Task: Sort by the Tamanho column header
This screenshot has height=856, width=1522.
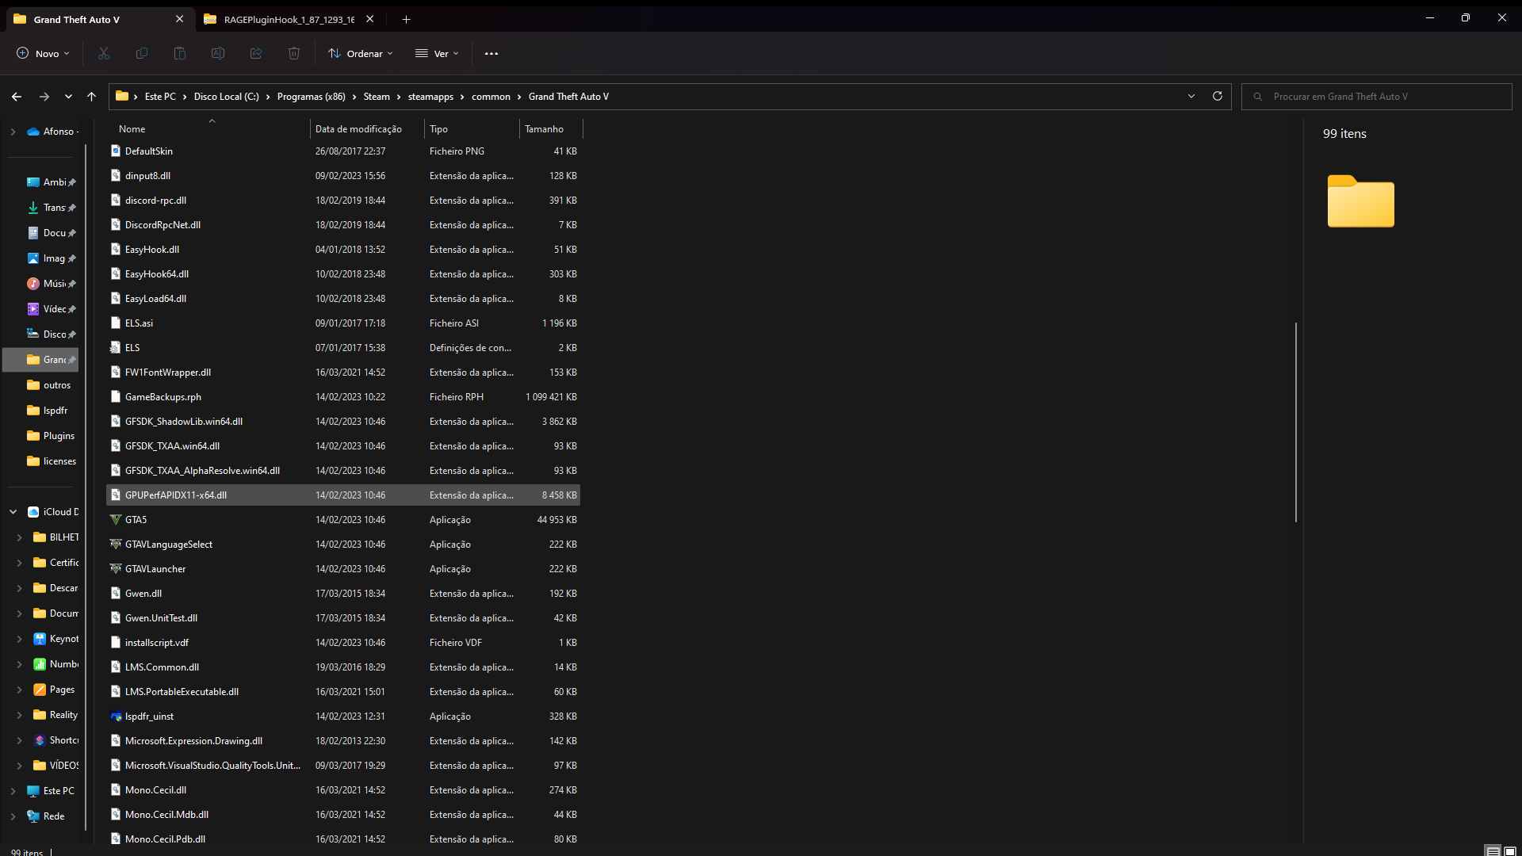Action: [x=545, y=128]
